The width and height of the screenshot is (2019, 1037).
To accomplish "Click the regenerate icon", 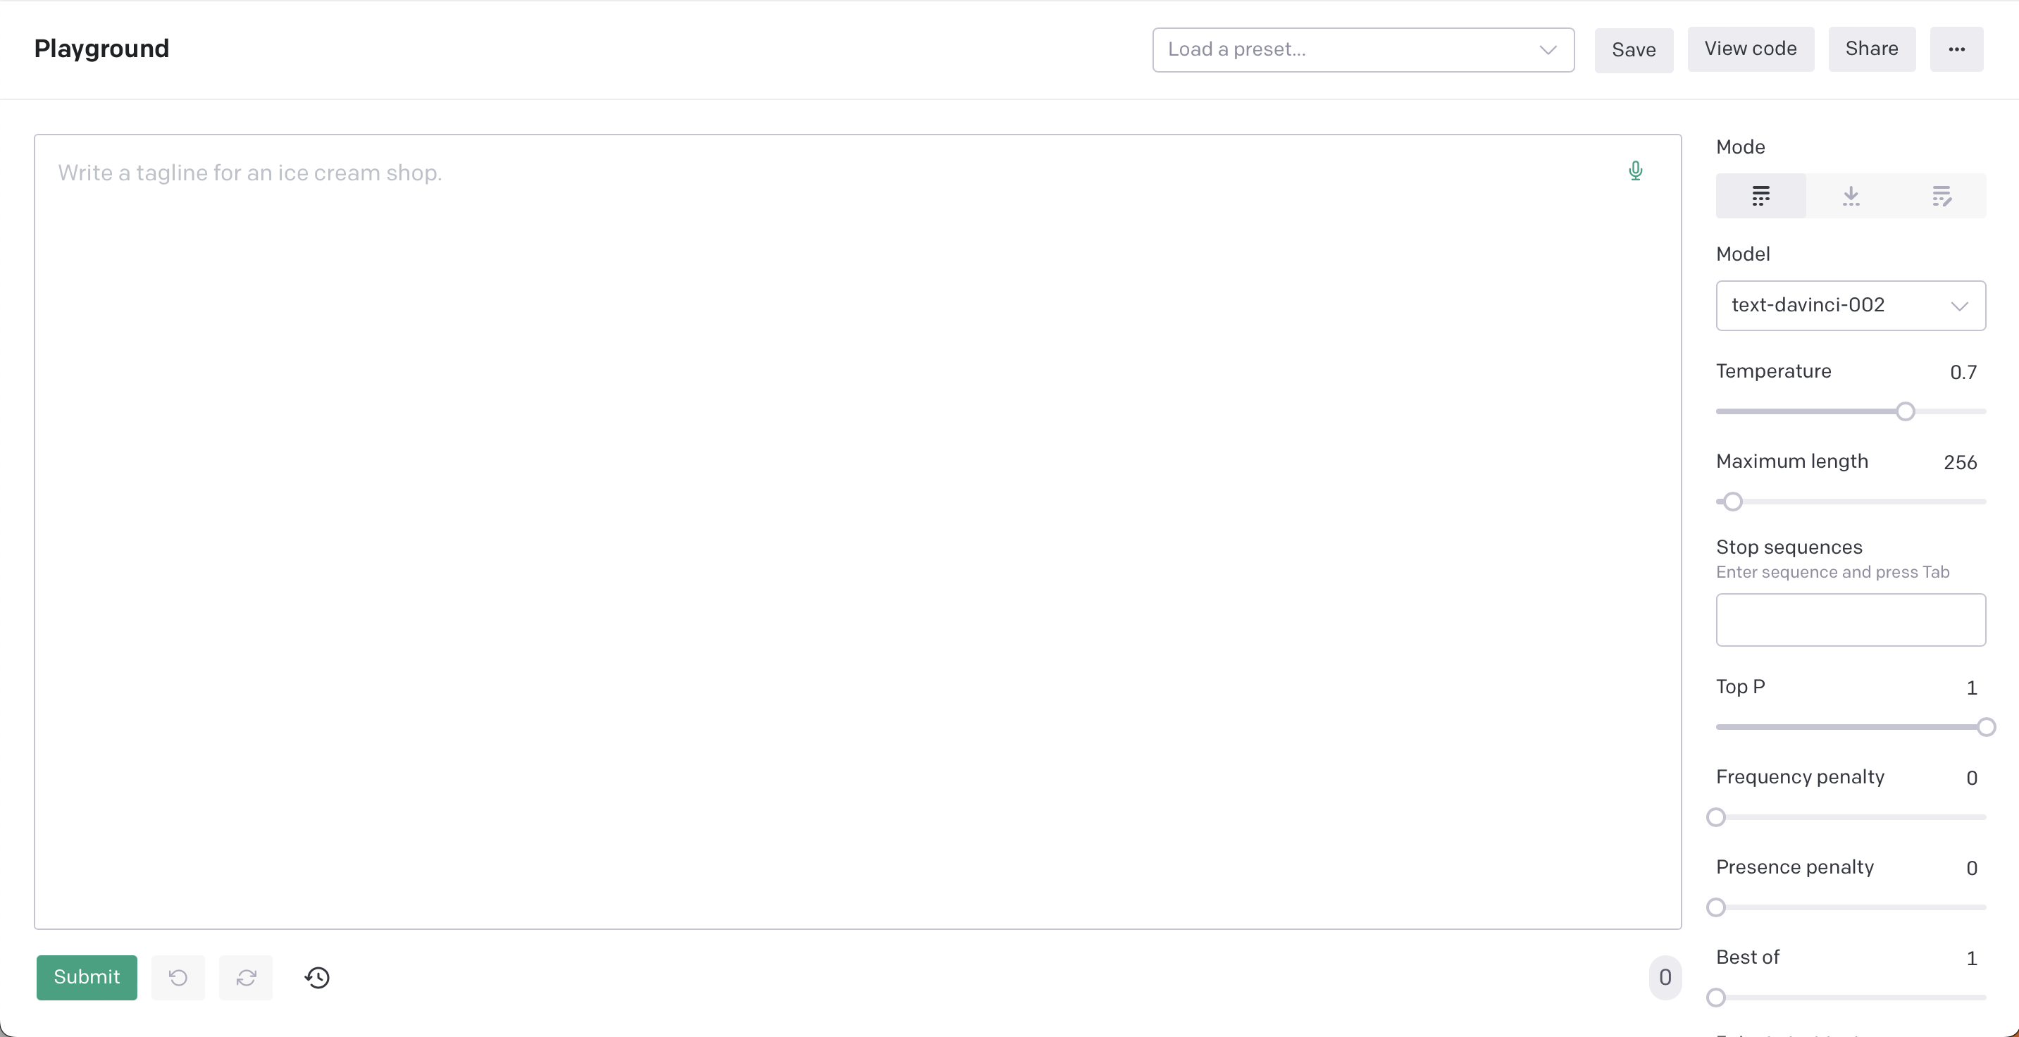I will coord(246,977).
